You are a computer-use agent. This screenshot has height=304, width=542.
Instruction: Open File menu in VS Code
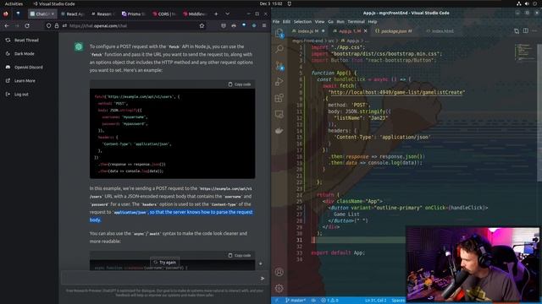pos(276,21)
